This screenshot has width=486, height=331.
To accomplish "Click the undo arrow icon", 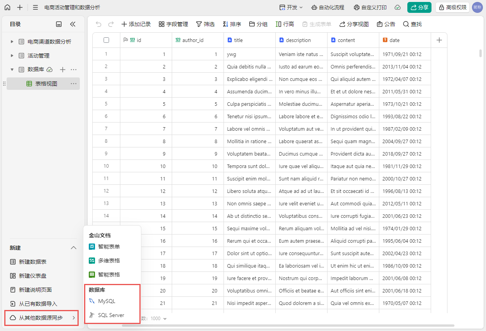I will pos(99,24).
